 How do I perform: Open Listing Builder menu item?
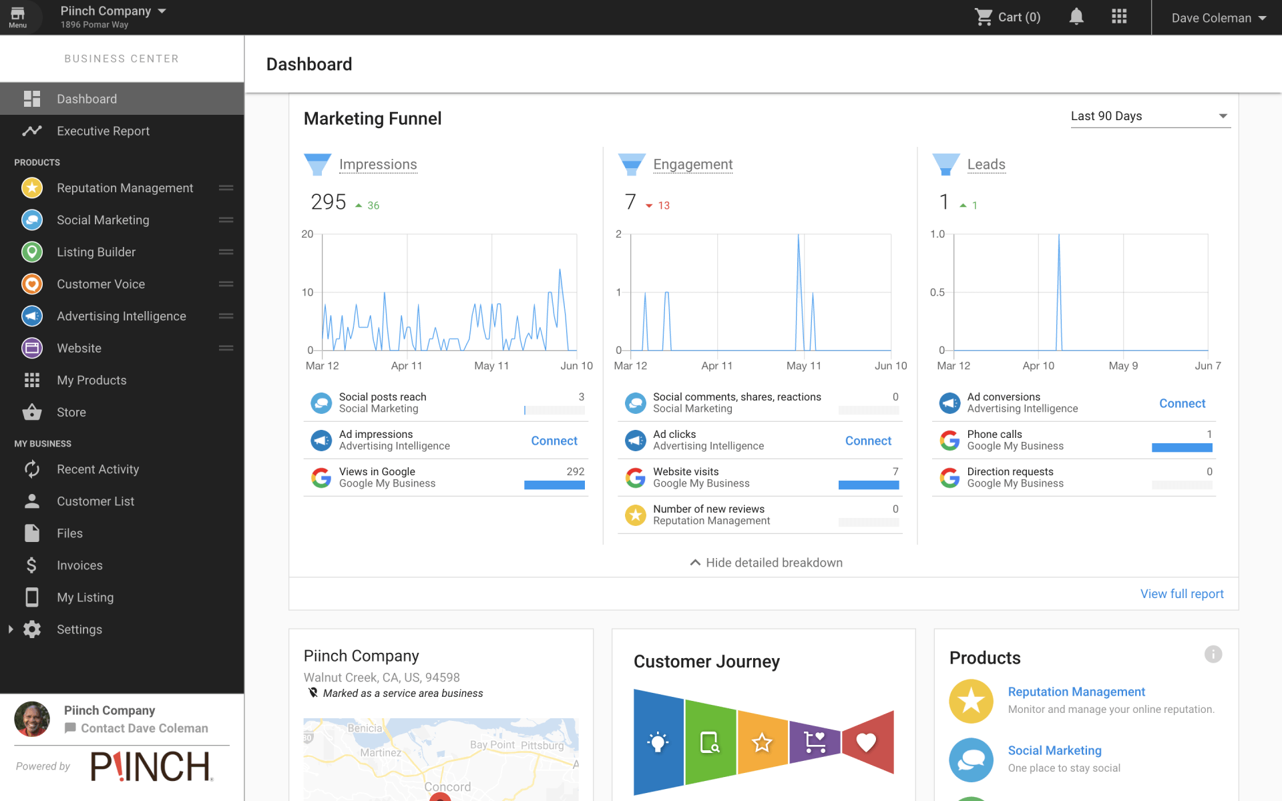pyautogui.click(x=122, y=252)
